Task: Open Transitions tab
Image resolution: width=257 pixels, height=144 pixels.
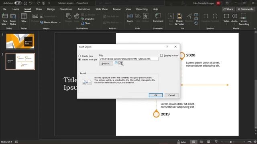Action: pos(66,9)
